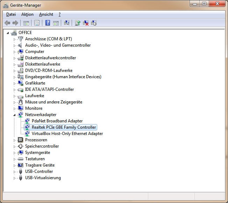The height and width of the screenshot is (203, 228).
Task: Select VirtualBox Host-Only Ethernet Adapter
Action: (x=67, y=134)
